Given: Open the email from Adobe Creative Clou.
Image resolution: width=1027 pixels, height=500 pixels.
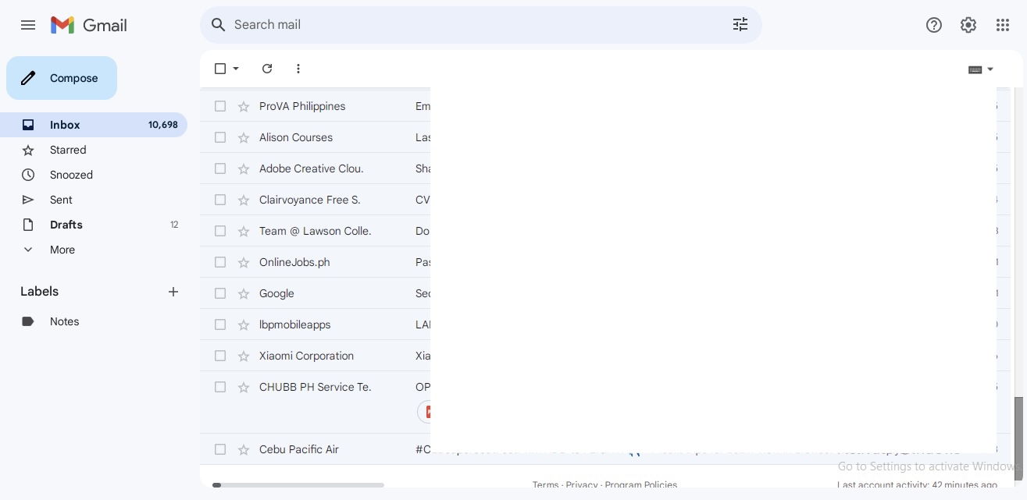Looking at the screenshot, I should point(605,168).
